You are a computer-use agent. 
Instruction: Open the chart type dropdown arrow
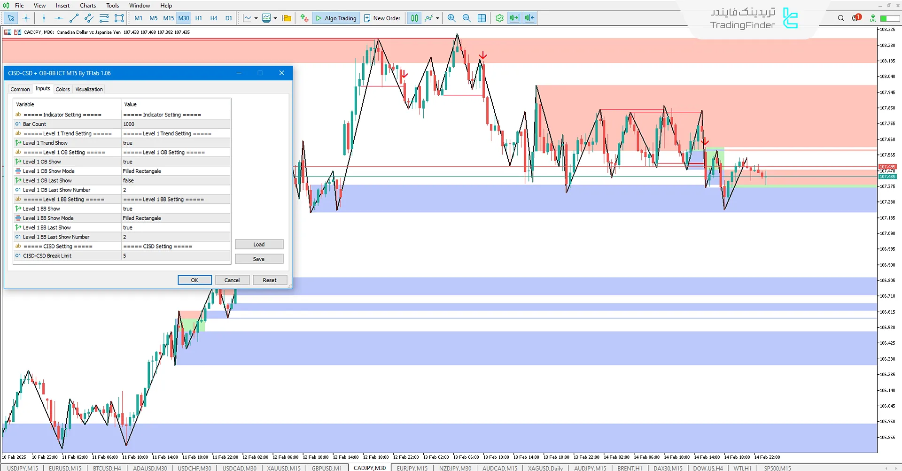(x=256, y=18)
